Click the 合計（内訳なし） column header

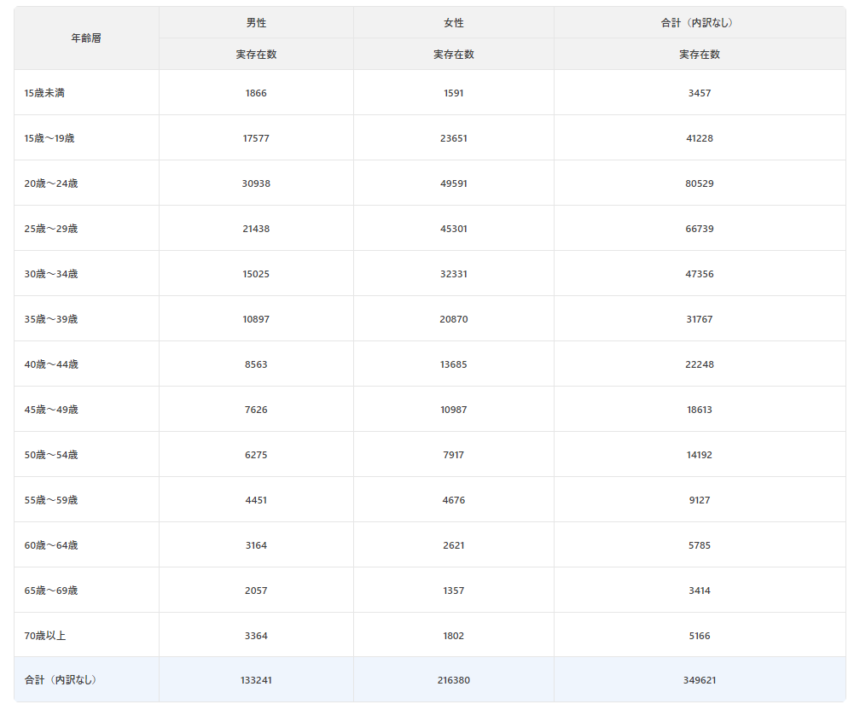point(700,23)
